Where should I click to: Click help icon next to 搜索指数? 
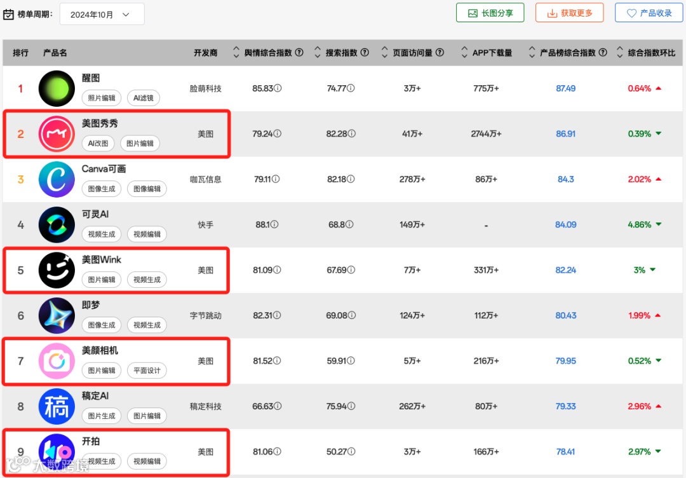pyautogui.click(x=365, y=53)
